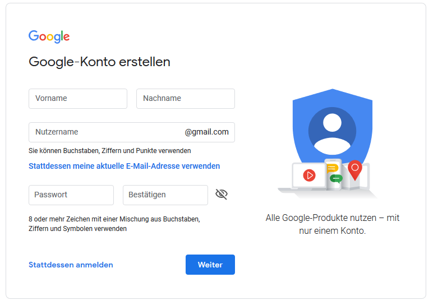Focus the Vorname input field

[x=78, y=99]
